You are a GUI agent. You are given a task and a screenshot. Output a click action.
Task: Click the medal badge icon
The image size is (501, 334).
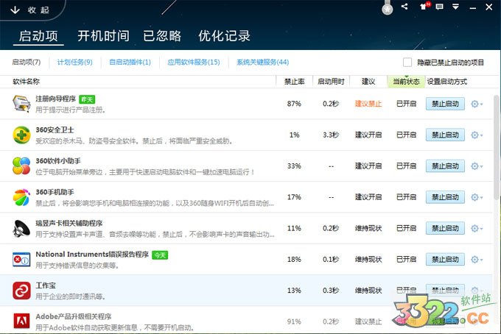pyautogui.click(x=388, y=8)
